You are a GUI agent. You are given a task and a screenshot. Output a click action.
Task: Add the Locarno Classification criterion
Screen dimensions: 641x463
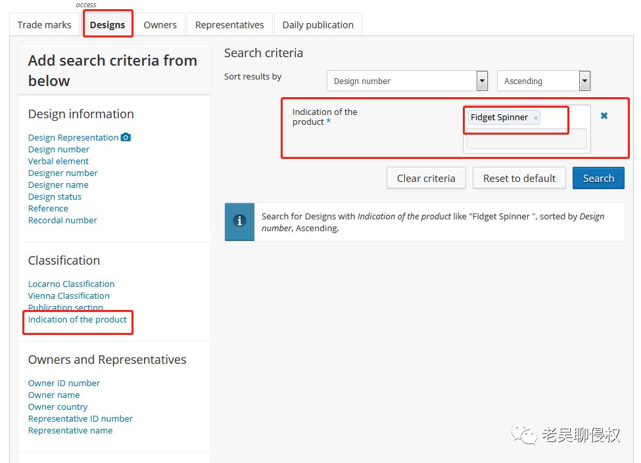click(x=71, y=284)
